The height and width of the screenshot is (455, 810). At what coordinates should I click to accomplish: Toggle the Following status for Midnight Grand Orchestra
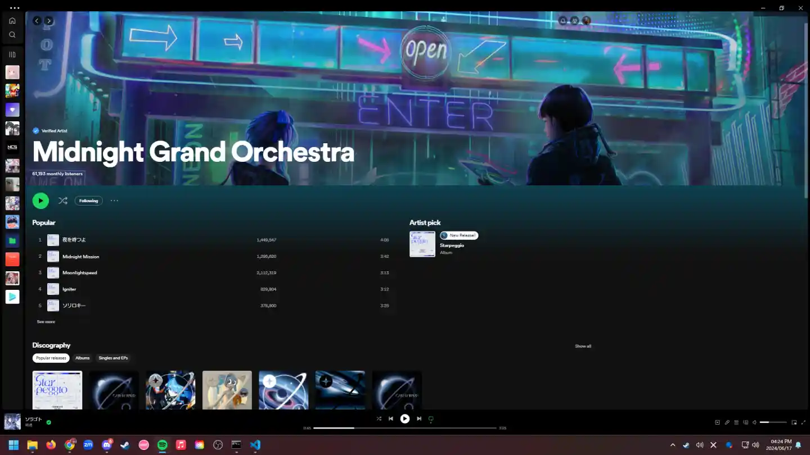pyautogui.click(x=88, y=201)
